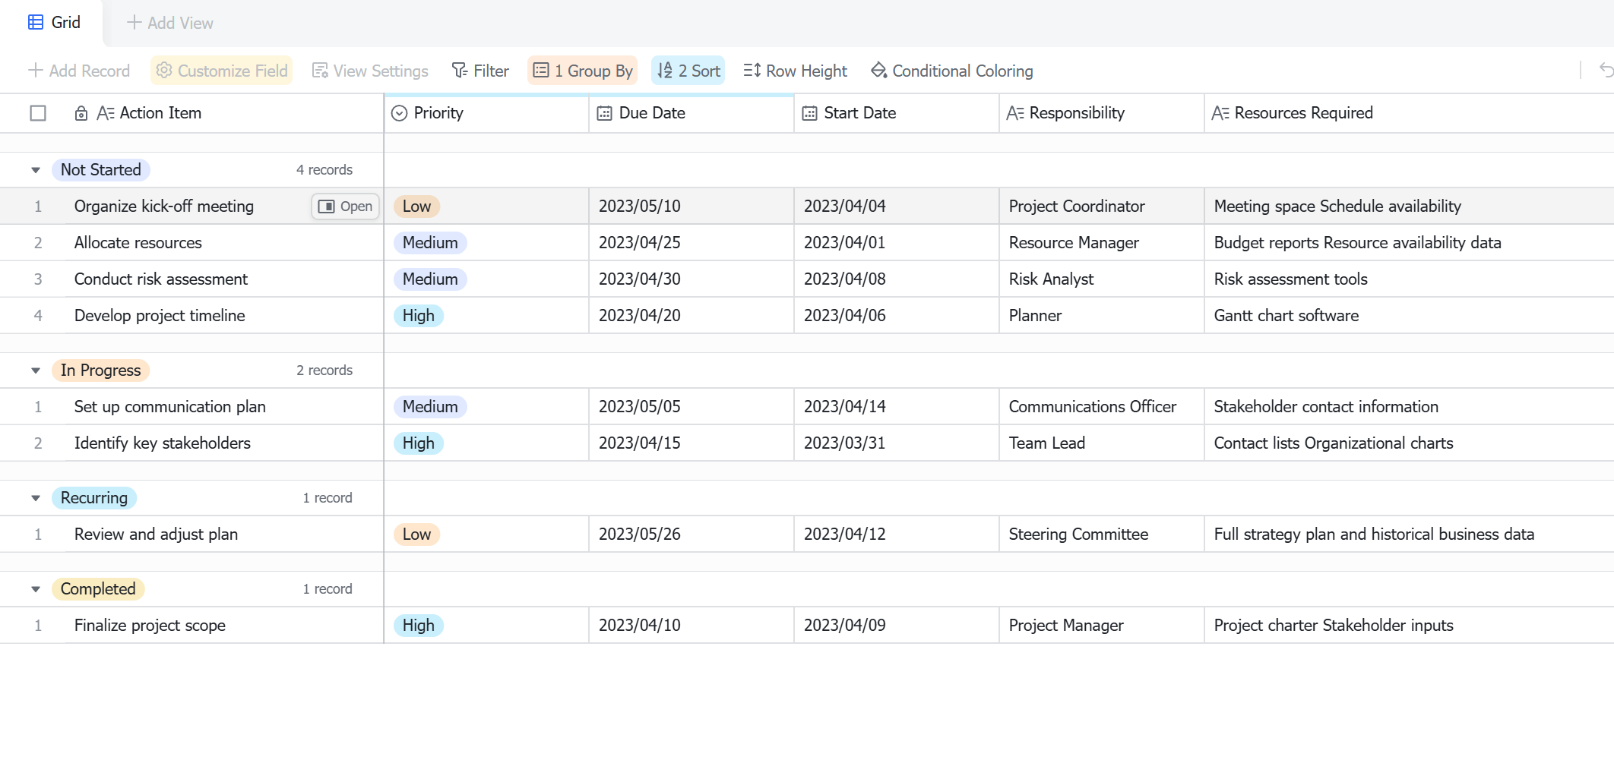Open Priority dropdown for Organize kick-off meeting
1614x782 pixels.
coord(486,207)
